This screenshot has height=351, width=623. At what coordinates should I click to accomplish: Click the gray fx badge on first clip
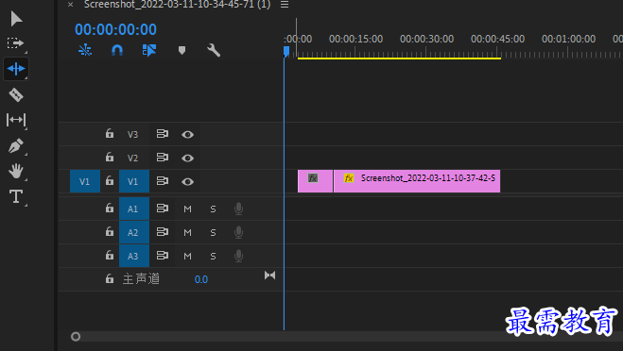[x=313, y=178]
